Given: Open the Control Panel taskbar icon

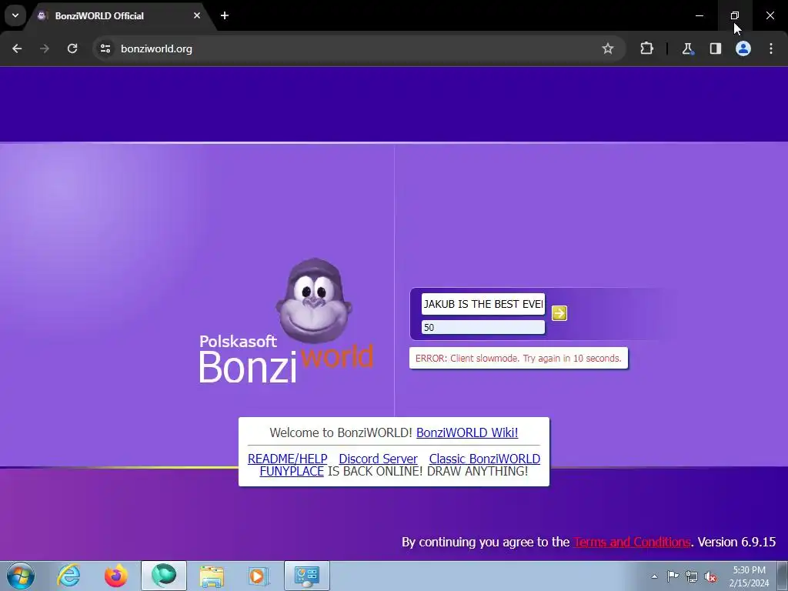Looking at the screenshot, I should 307,576.
